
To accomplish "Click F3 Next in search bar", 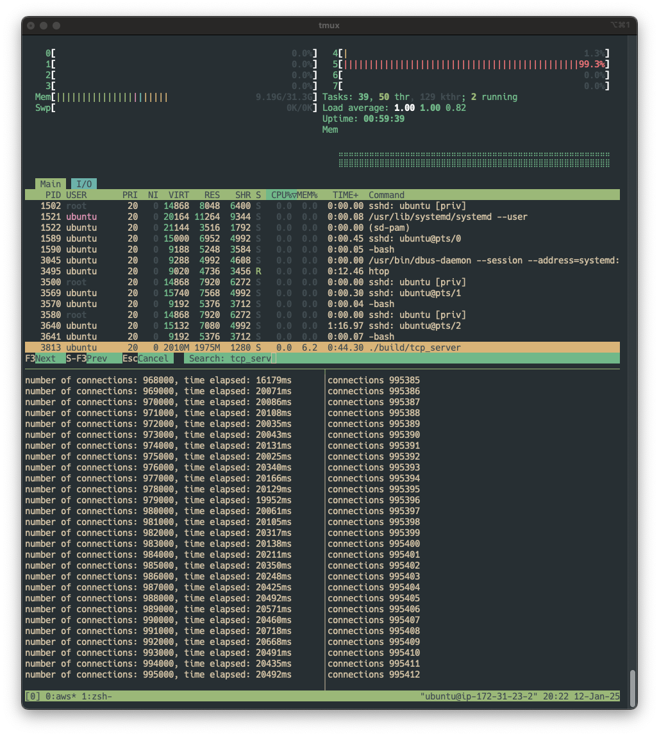I will 40,358.
